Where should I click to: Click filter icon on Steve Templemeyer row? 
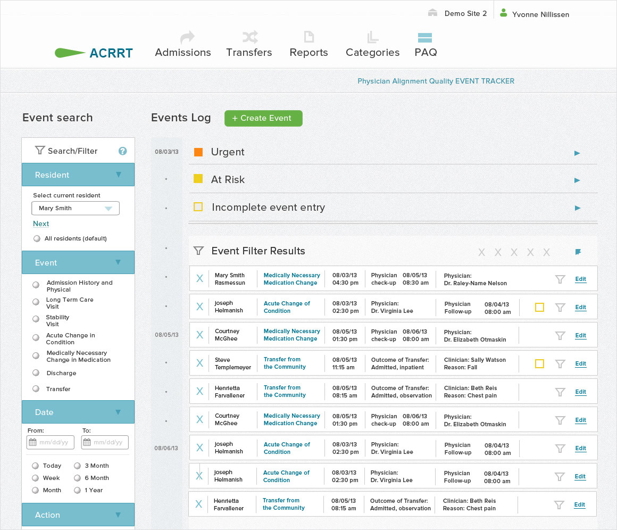pos(560,364)
